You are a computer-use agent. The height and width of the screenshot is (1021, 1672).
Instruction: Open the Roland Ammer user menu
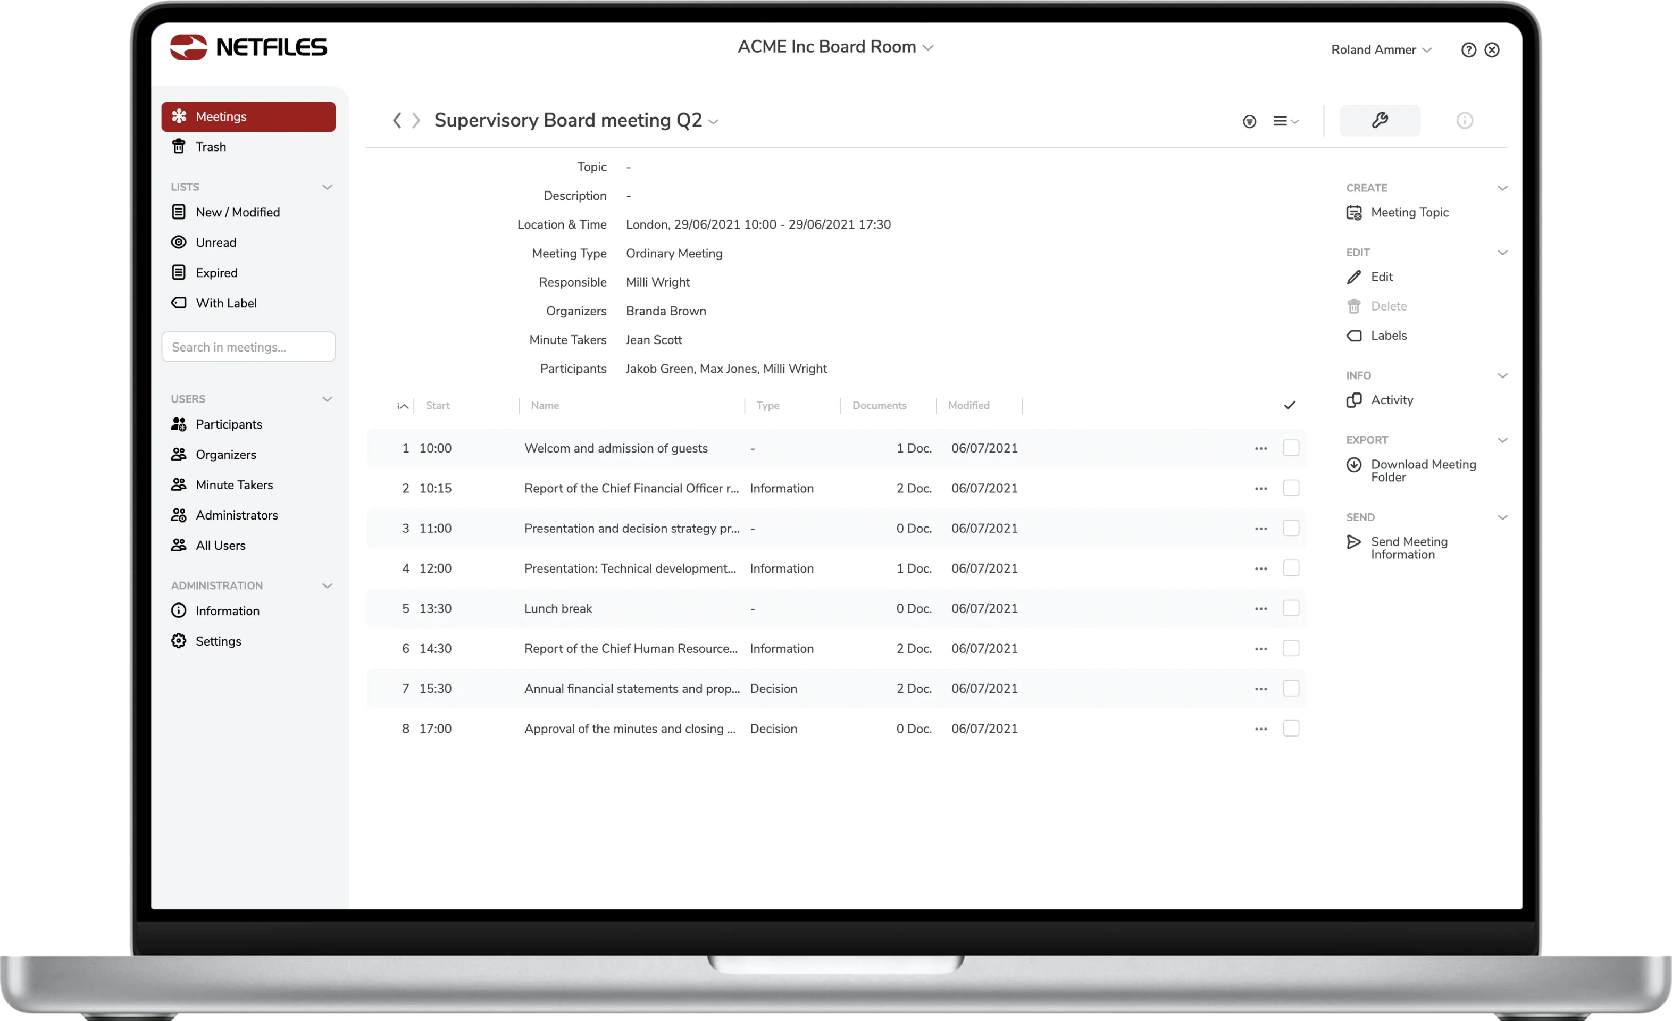click(x=1381, y=49)
